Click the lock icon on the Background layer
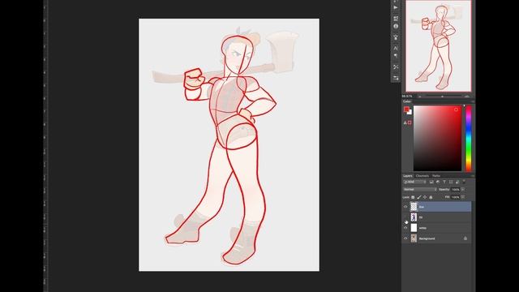 [465, 238]
